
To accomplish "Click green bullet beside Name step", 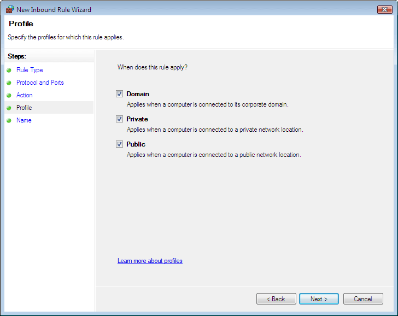I will point(9,121).
